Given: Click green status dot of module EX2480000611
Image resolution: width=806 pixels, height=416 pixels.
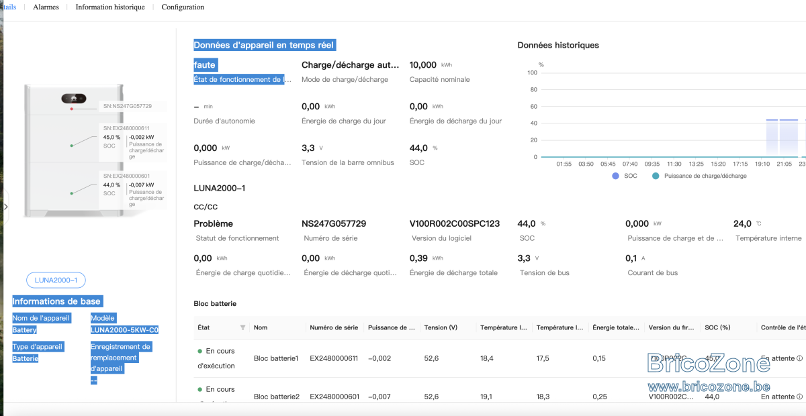Looking at the screenshot, I should (71, 145).
